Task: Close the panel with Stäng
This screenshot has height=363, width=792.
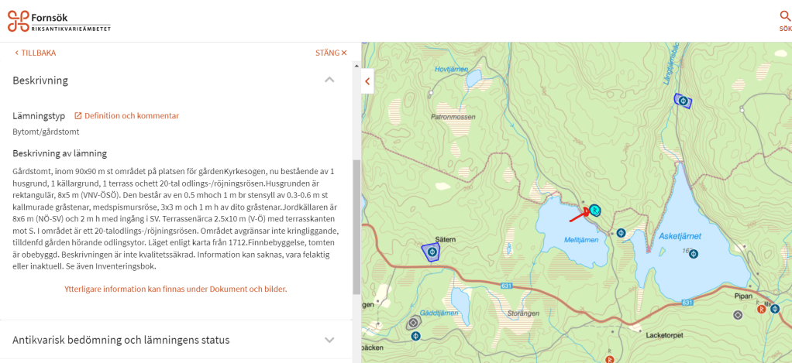Action: pos(331,53)
